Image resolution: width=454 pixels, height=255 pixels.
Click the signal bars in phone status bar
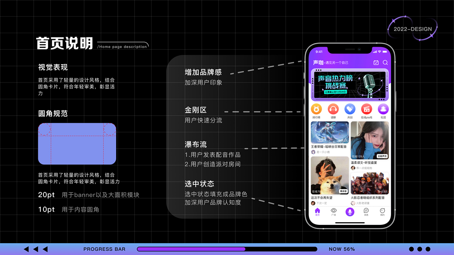point(375,52)
